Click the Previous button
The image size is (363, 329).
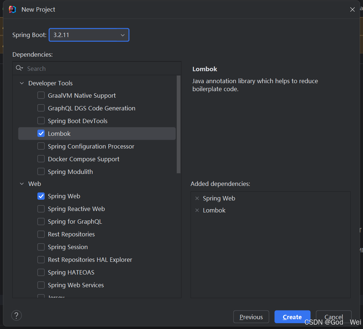[251, 317]
